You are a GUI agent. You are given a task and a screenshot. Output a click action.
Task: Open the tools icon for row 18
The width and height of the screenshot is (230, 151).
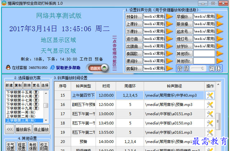coord(210,123)
